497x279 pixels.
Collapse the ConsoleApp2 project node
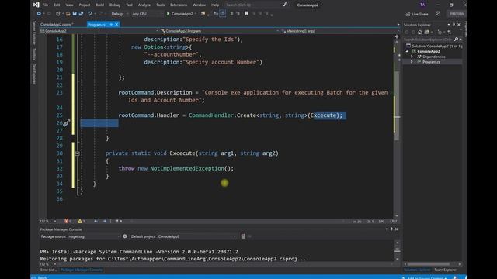(407, 51)
